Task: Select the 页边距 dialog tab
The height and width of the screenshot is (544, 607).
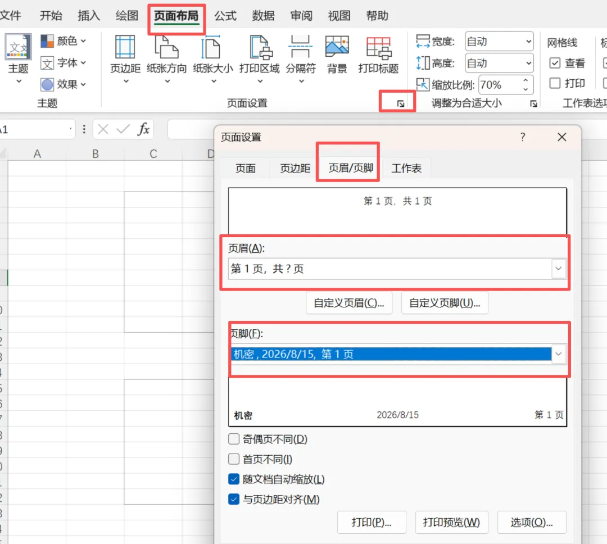Action: point(295,168)
